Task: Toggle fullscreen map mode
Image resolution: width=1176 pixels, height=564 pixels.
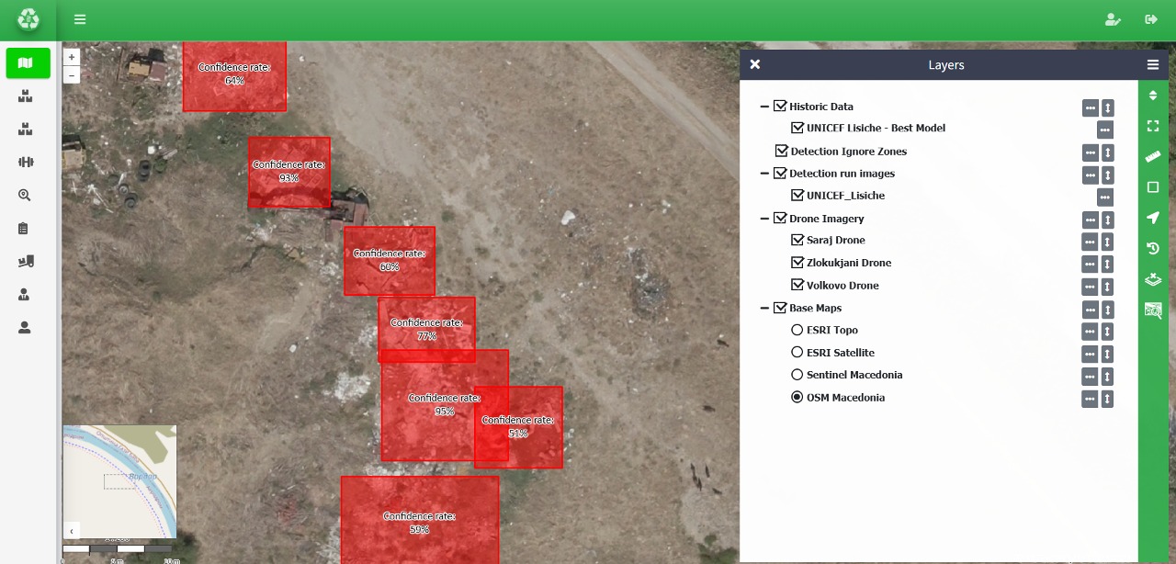Action: point(1153,126)
